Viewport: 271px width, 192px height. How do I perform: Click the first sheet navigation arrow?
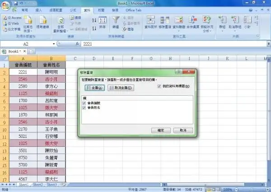[2, 185]
